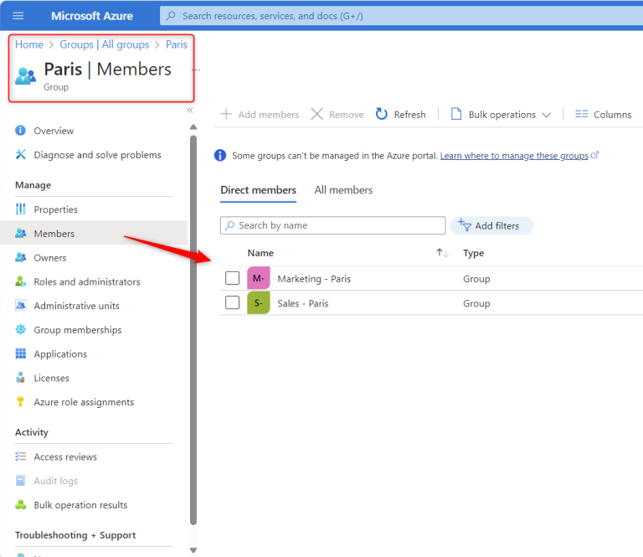Open the Azure portal hamburger menu
Viewport: 643px width, 557px height.
pyautogui.click(x=18, y=16)
